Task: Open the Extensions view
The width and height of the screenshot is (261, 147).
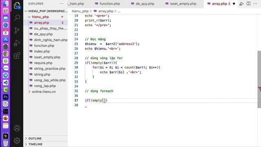Action: (17, 56)
